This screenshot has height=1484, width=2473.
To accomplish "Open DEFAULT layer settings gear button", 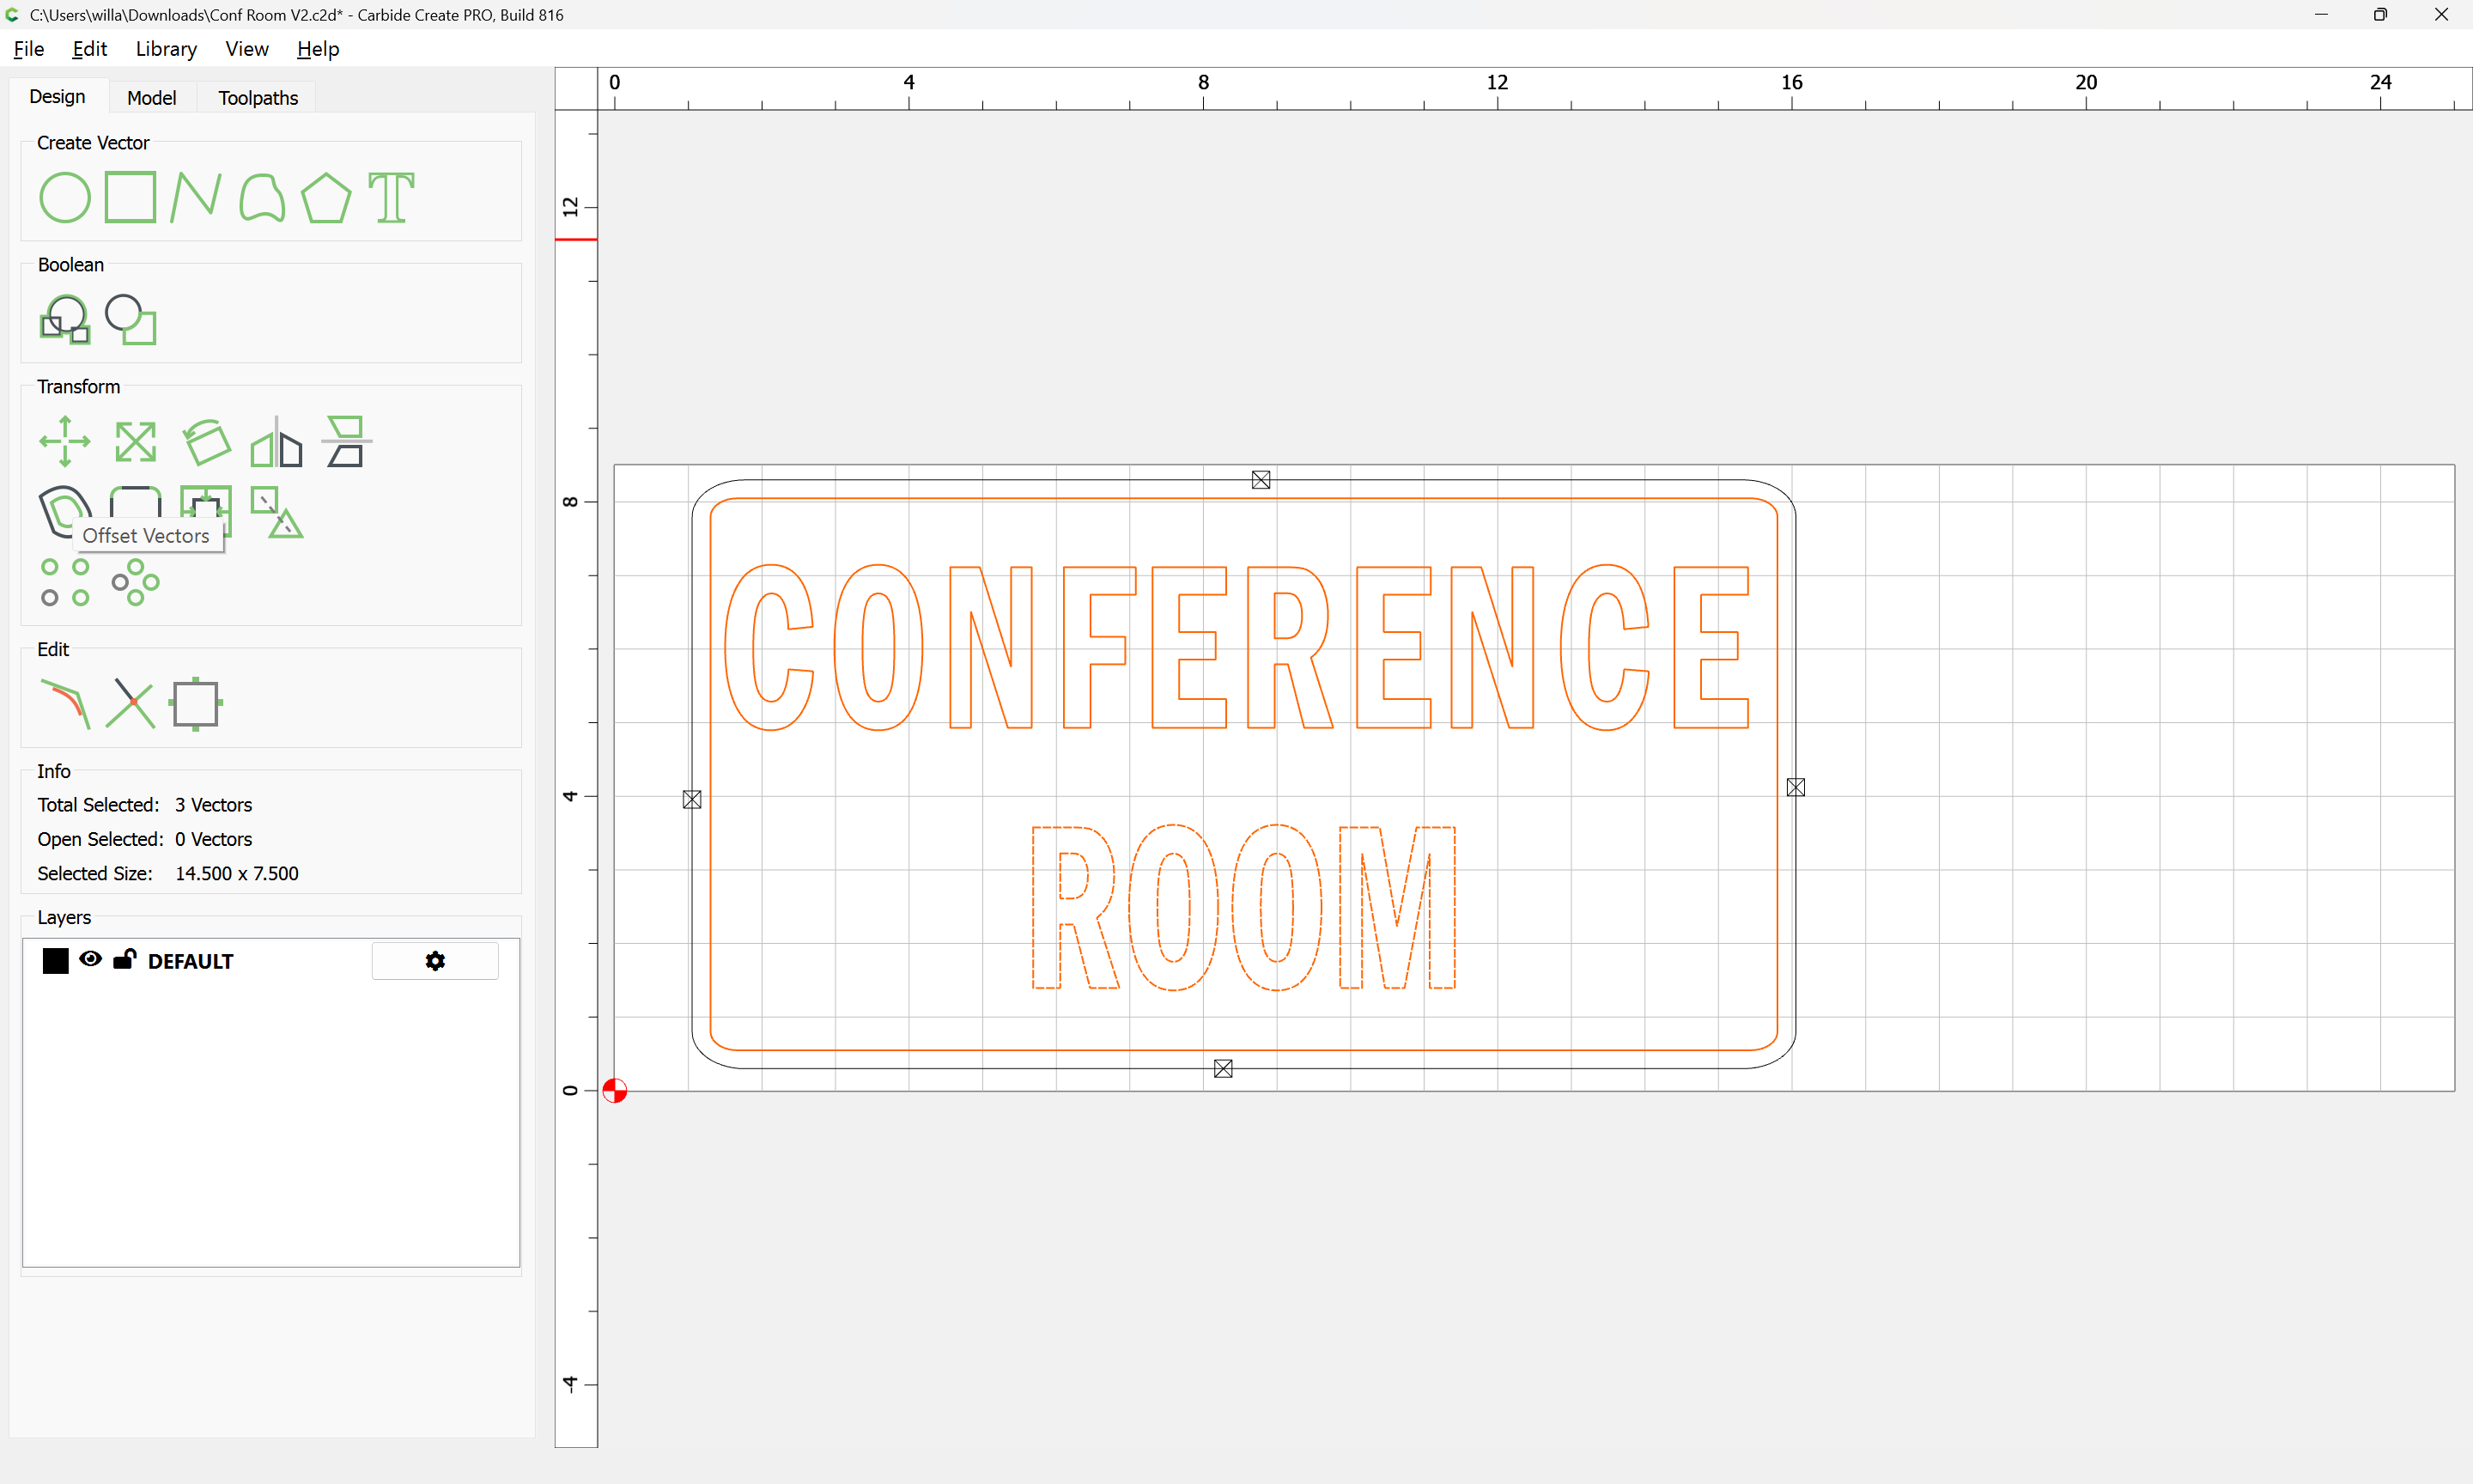I will click(434, 961).
